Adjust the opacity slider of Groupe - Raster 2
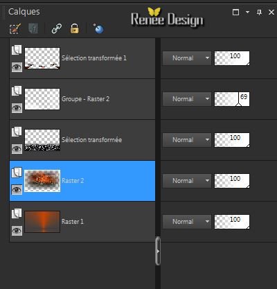 coord(232,99)
